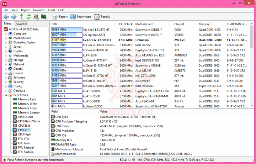Image resolution: width=256 pixels, height=164 pixels.
Task: Open the Results toolbar button
Action: click(102, 17)
